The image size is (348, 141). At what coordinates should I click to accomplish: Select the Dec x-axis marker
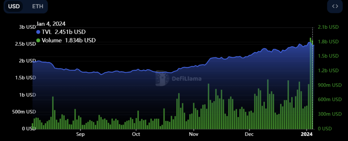(x=249, y=134)
